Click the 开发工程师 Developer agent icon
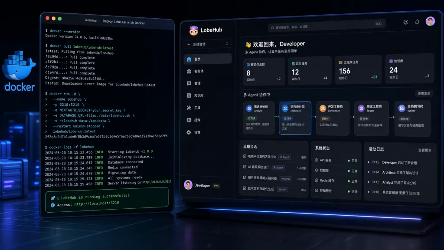The width and height of the screenshot is (444, 250). coord(323,108)
